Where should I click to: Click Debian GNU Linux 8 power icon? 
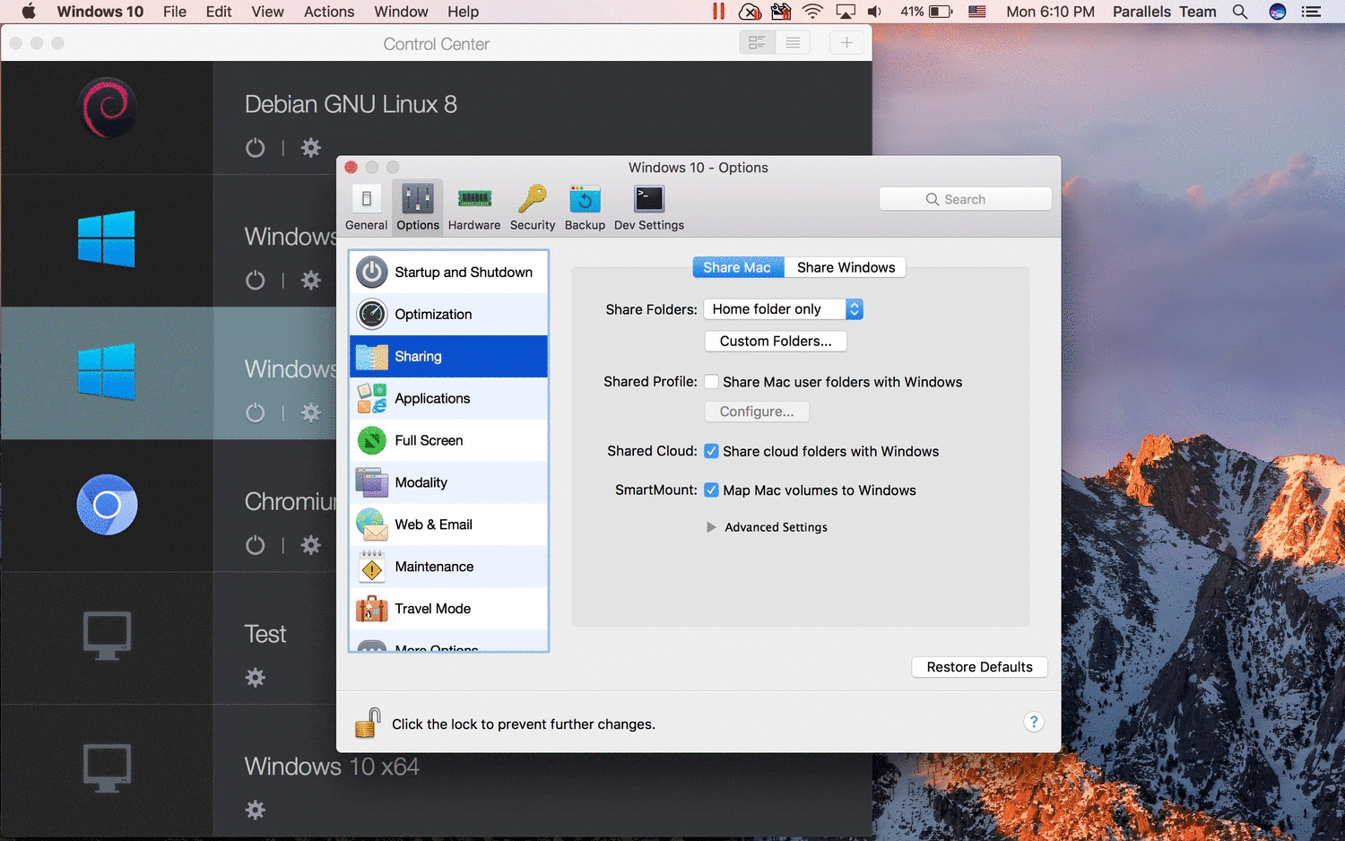[256, 148]
